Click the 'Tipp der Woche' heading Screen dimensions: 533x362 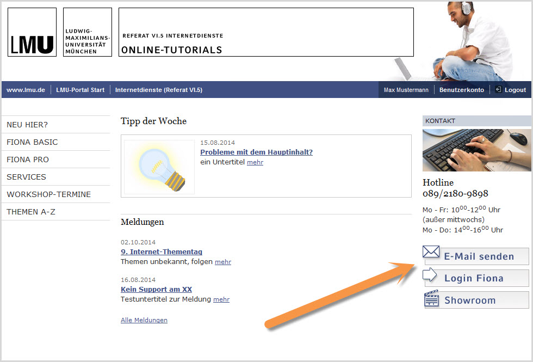coord(153,121)
